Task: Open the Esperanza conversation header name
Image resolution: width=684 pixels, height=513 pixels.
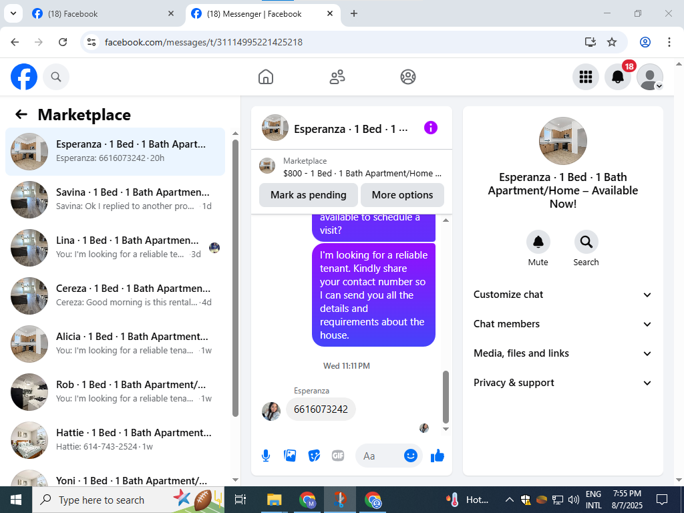Action: click(351, 129)
